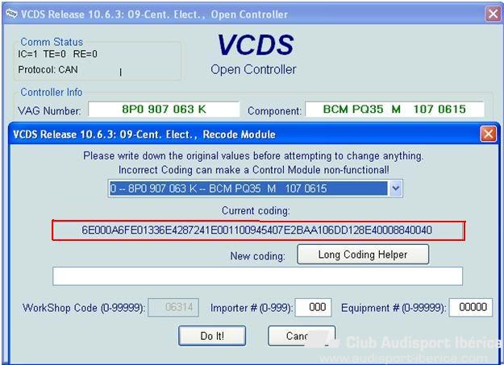Image resolution: width=504 pixels, height=365 pixels.
Task: Click the Recode Module dialog title bar
Action: pyautogui.click(x=244, y=134)
